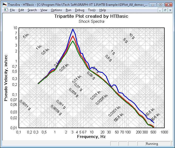
Task: Click the '0,0001 g' grid label
Action: point(25,105)
